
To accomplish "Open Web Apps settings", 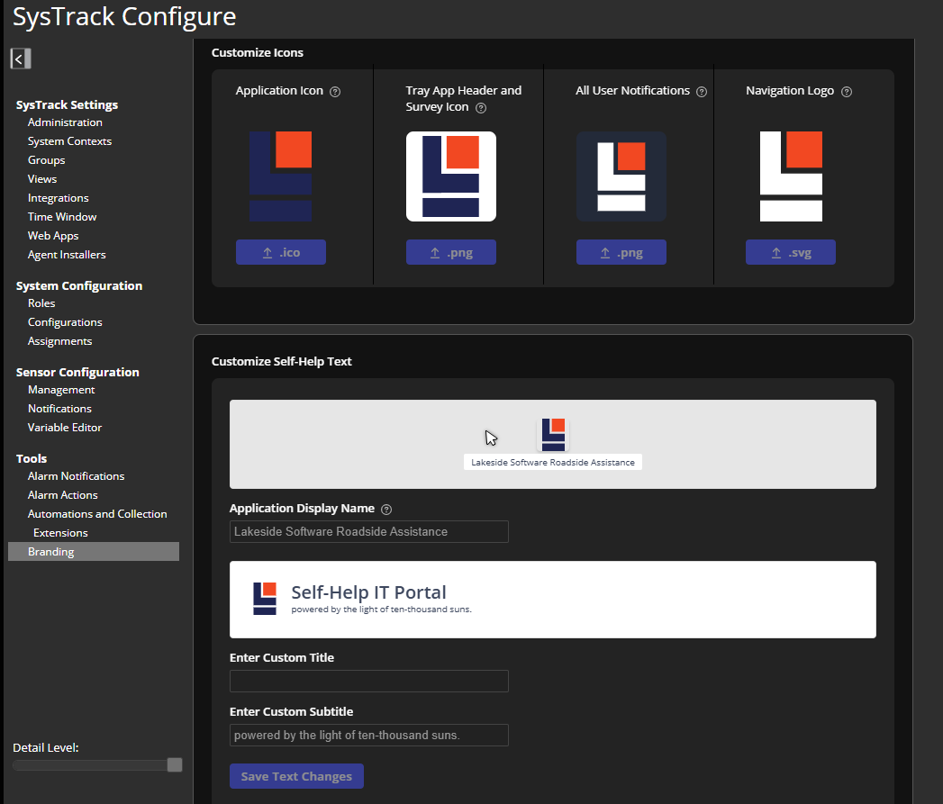I will coord(53,236).
